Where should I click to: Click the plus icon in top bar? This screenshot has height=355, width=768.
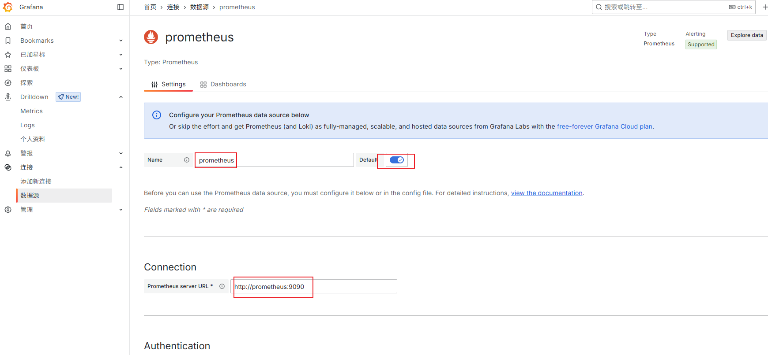(x=765, y=7)
